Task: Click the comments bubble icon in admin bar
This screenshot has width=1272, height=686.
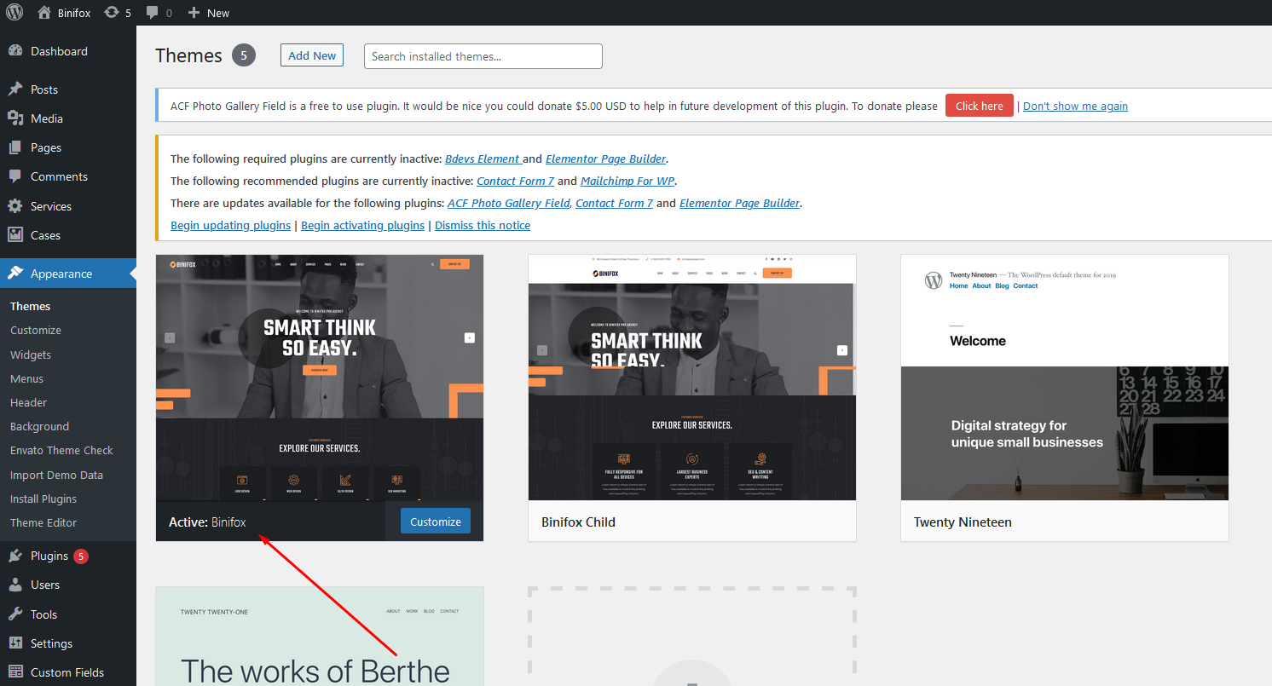Action: [153, 13]
